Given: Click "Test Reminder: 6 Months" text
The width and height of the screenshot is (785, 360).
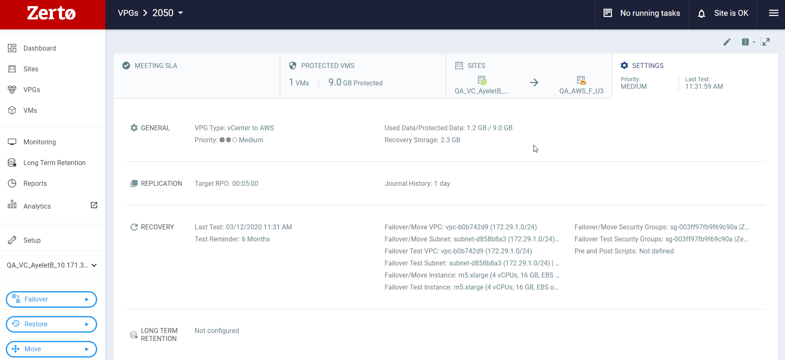Looking at the screenshot, I should point(232,239).
